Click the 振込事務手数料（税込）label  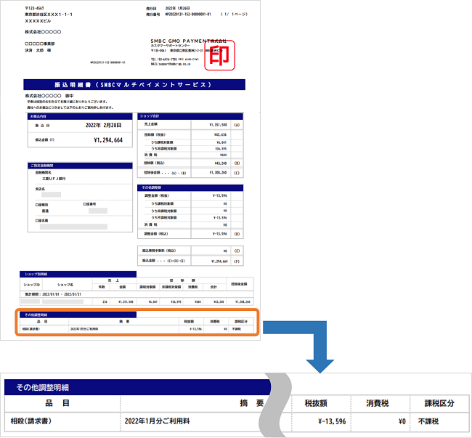click(159, 251)
